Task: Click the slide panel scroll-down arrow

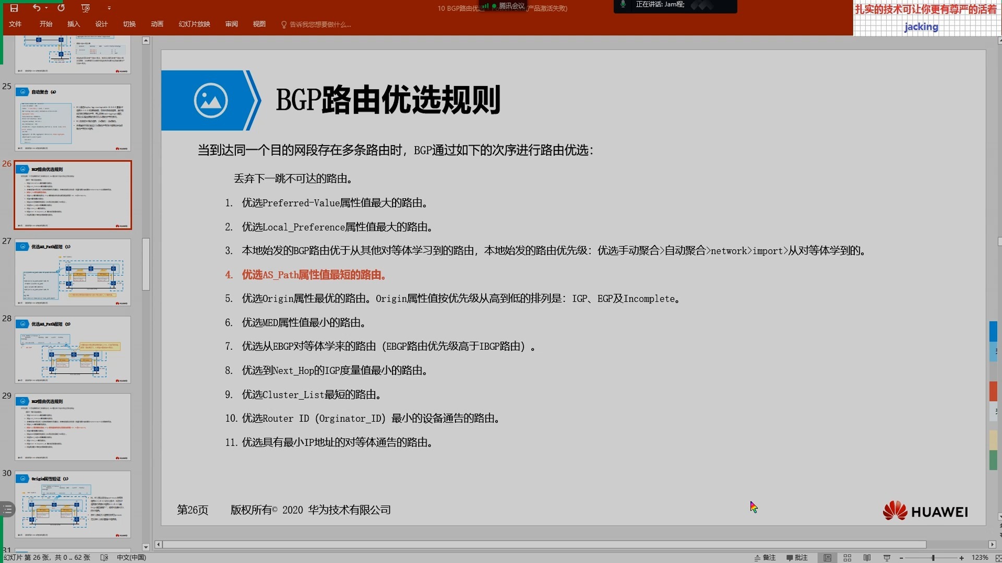Action: coord(146,547)
